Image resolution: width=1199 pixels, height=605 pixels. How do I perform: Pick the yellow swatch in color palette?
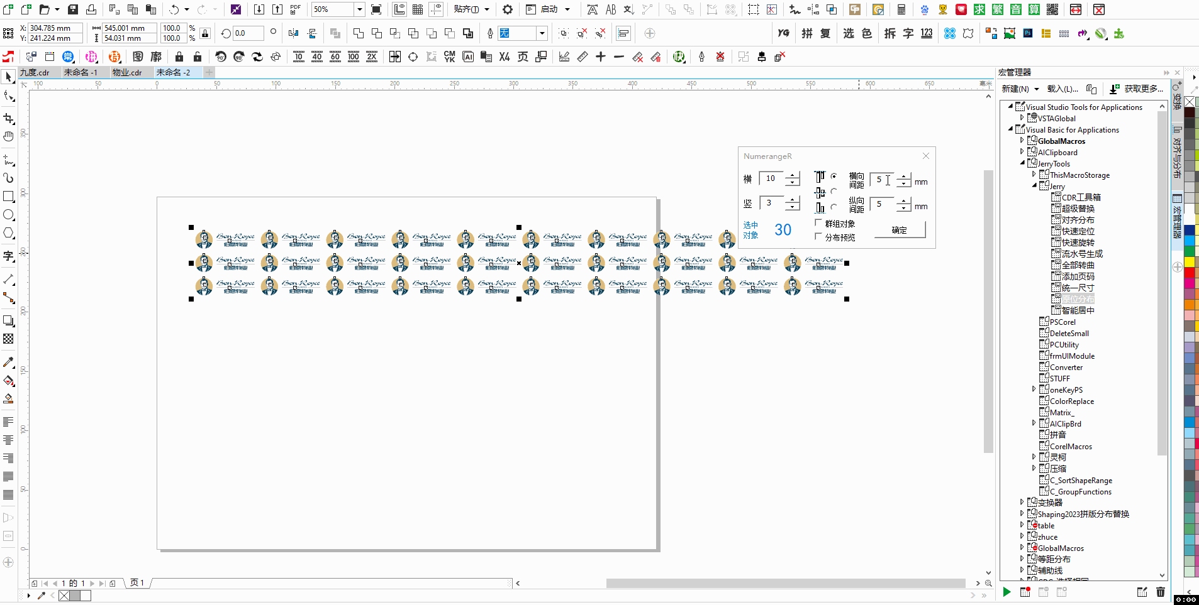coord(1190,261)
